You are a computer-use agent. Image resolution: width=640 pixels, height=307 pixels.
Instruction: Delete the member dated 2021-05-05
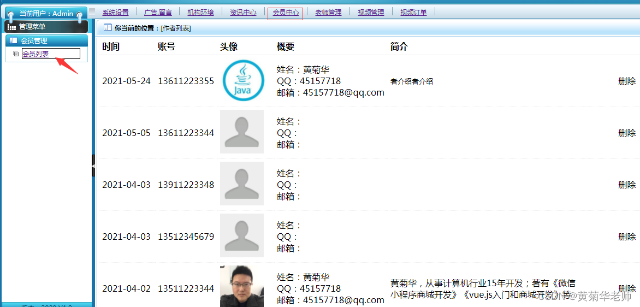(627, 133)
